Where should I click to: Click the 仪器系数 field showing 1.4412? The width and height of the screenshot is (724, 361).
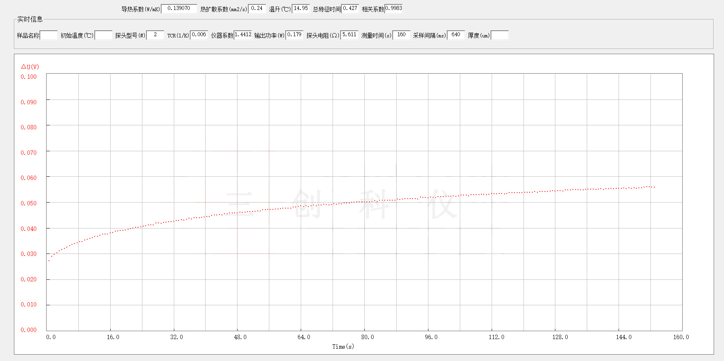pos(243,35)
